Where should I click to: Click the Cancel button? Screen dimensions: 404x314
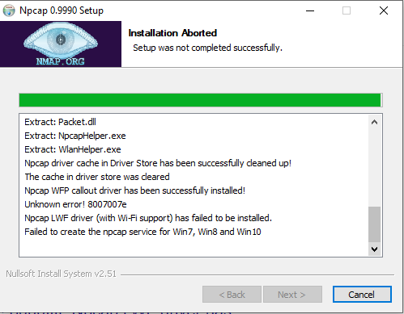tap(362, 295)
